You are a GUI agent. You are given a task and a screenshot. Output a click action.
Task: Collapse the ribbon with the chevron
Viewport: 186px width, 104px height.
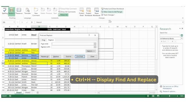183,18
